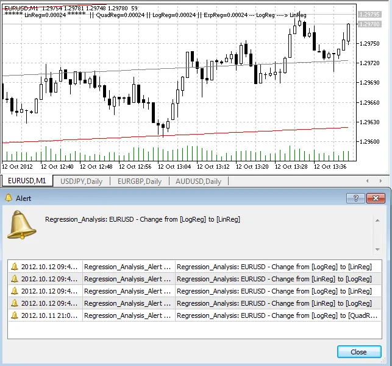Click the help question mark button
The height and width of the screenshot is (366, 392).
coord(355,198)
